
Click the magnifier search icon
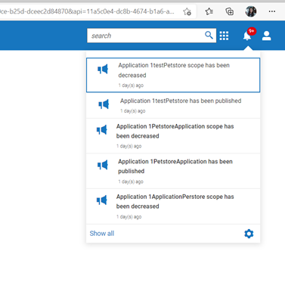click(209, 36)
